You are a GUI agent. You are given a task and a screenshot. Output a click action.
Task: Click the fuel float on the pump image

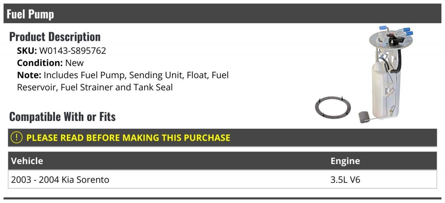tap(365, 117)
